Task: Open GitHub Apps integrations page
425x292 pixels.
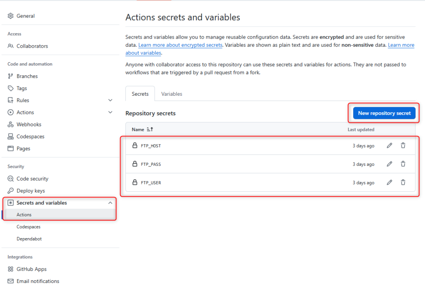Action: click(32, 269)
